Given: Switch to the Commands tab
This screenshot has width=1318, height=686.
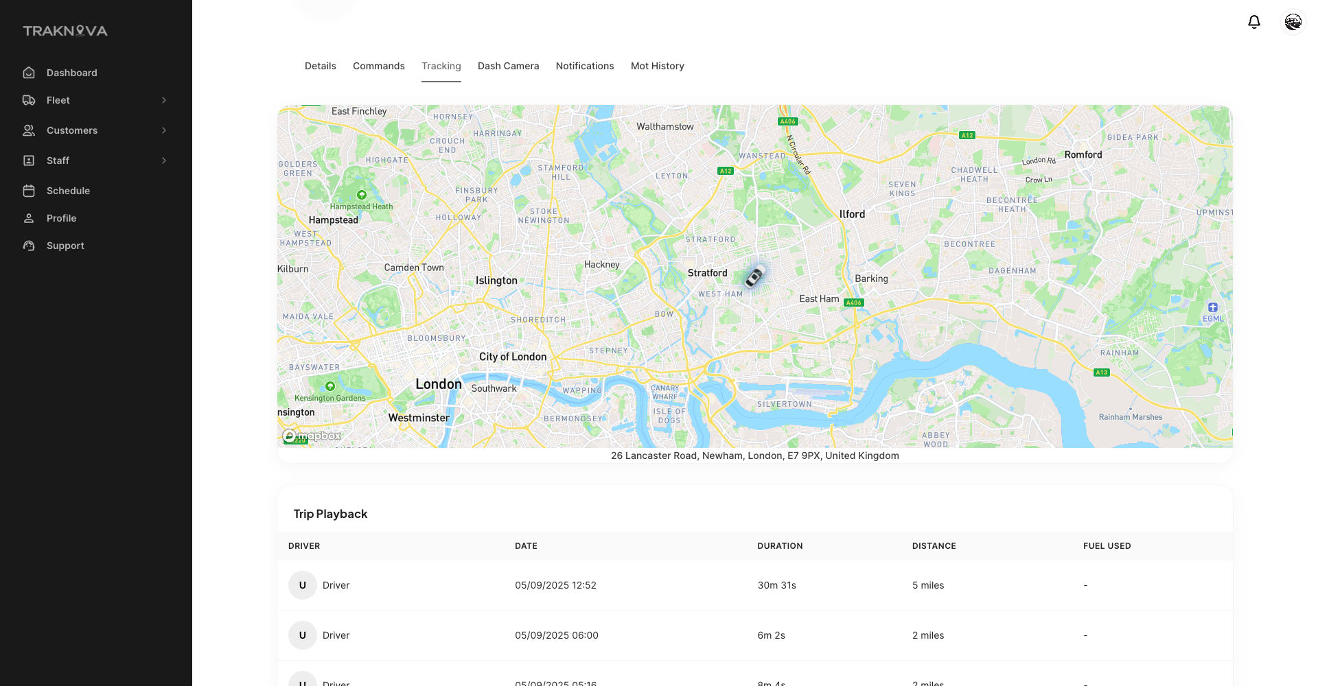Looking at the screenshot, I should 379,66.
